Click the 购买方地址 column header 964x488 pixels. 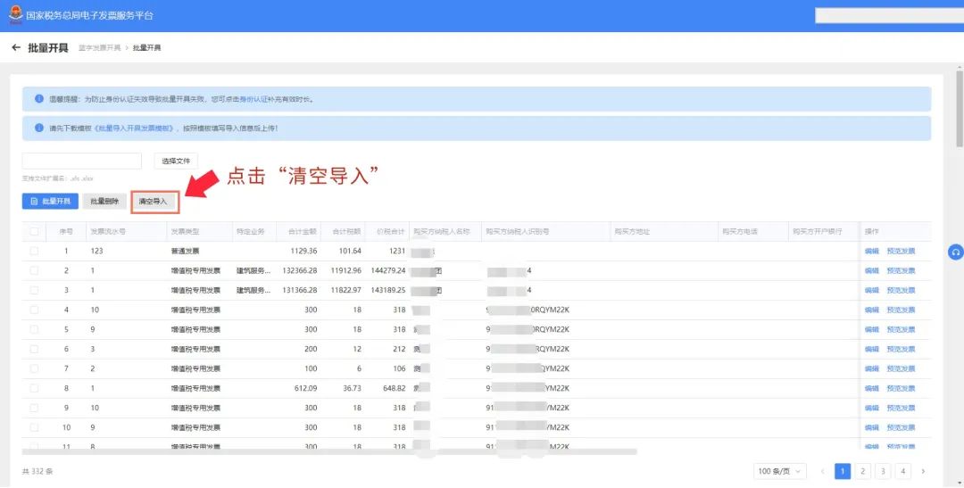pos(632,232)
